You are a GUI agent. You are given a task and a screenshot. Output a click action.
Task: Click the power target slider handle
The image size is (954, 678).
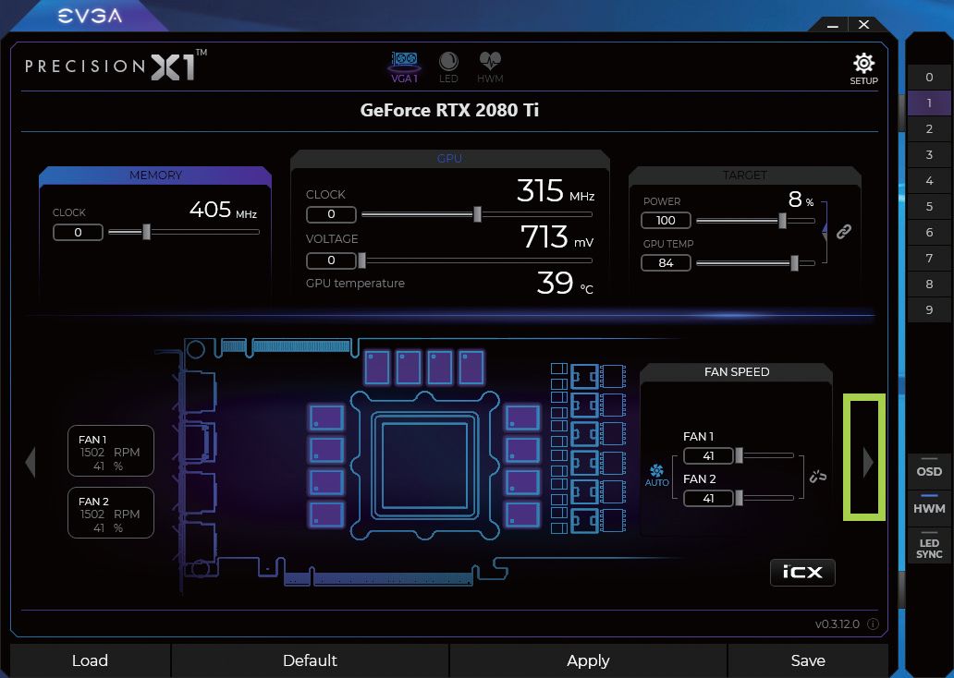[x=782, y=220]
